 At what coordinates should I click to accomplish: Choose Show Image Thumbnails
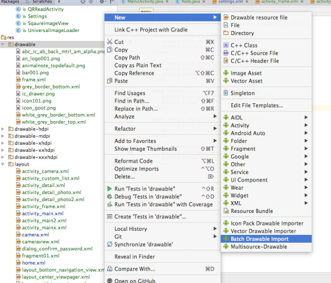163,149
